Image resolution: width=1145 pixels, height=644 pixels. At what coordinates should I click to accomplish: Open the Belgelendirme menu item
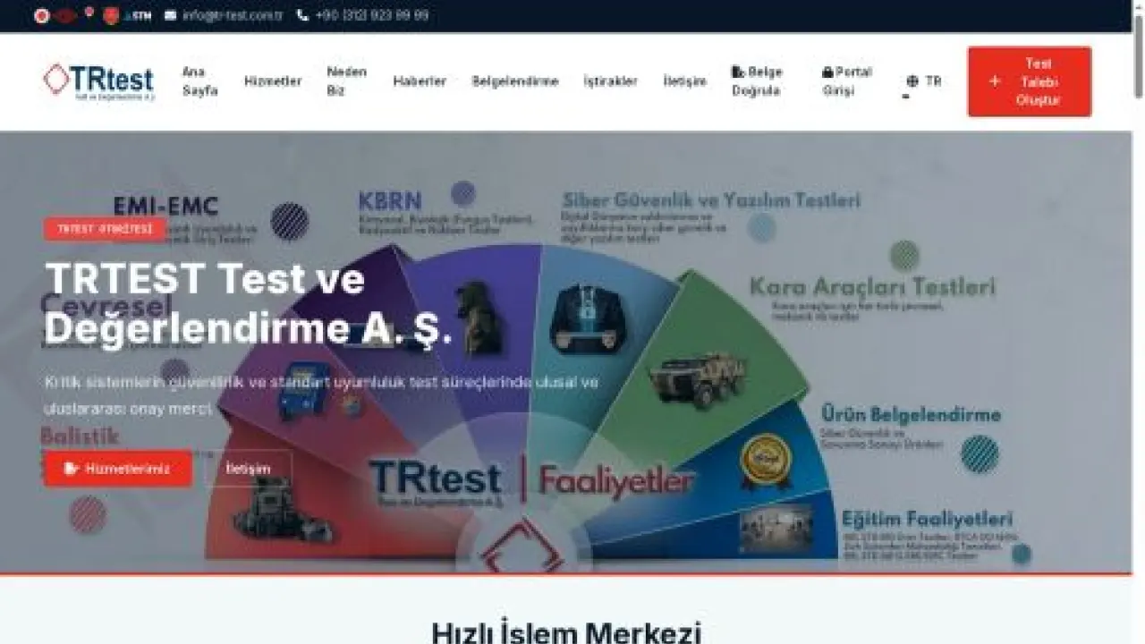click(x=515, y=81)
